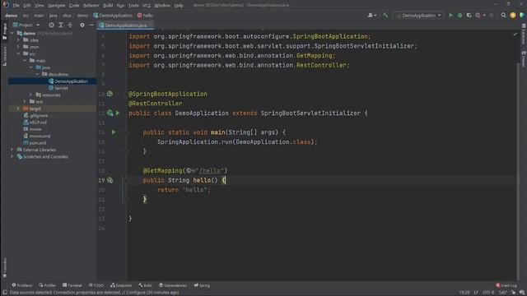Image resolution: width=527 pixels, height=296 pixels.
Task: Open the Event Log
Action: click(506, 285)
